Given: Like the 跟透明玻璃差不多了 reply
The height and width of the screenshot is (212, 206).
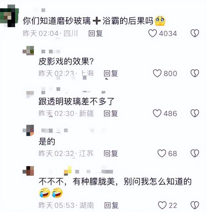Looking at the screenshot, I should coord(157,113).
